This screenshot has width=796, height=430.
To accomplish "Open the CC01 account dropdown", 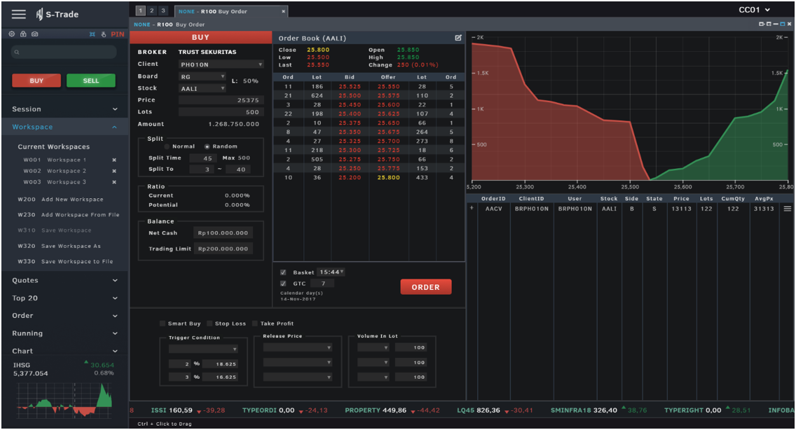I will point(754,10).
